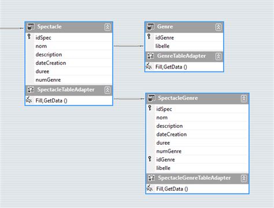Select the Genre table title
Screen dimensions: 274x208
[165, 27]
